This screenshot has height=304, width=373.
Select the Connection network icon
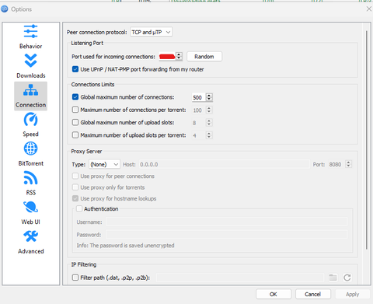[30, 90]
